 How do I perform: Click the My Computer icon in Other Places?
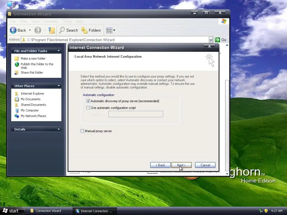[x=17, y=110]
